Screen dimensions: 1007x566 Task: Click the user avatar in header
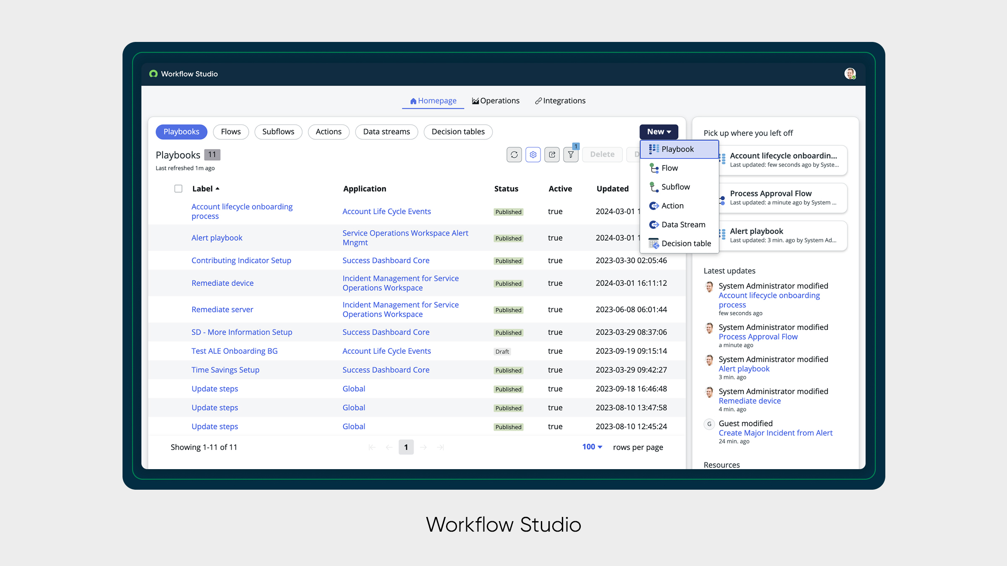(850, 74)
